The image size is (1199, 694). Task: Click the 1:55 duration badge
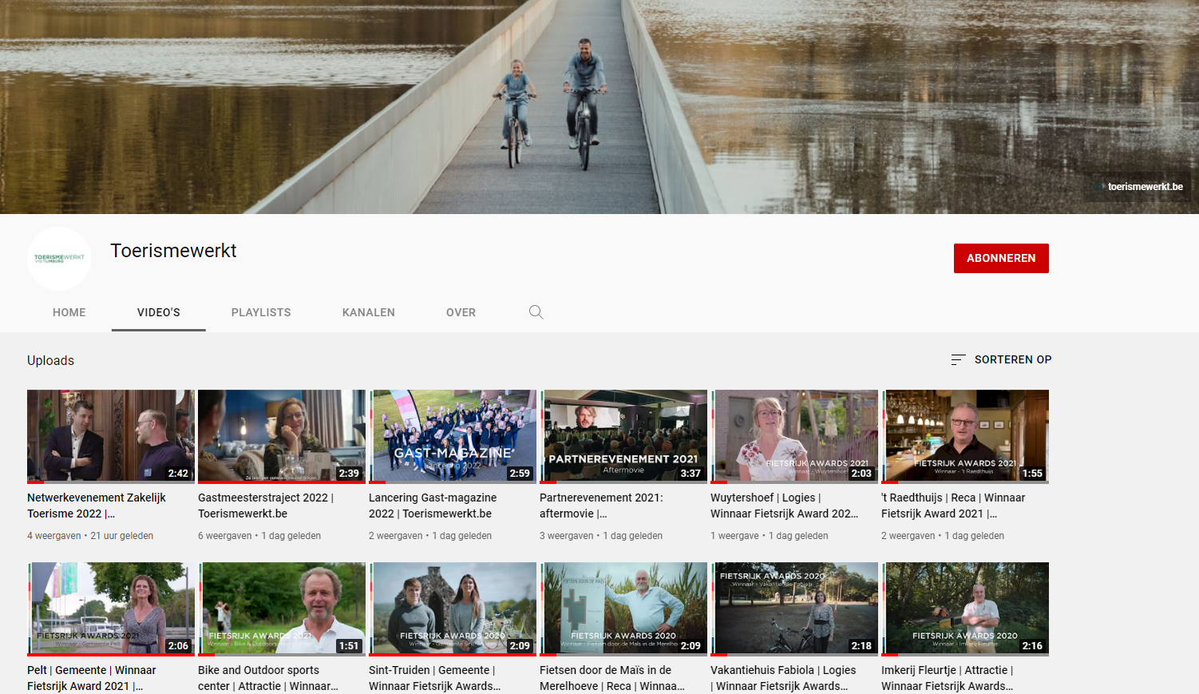coord(1032,474)
